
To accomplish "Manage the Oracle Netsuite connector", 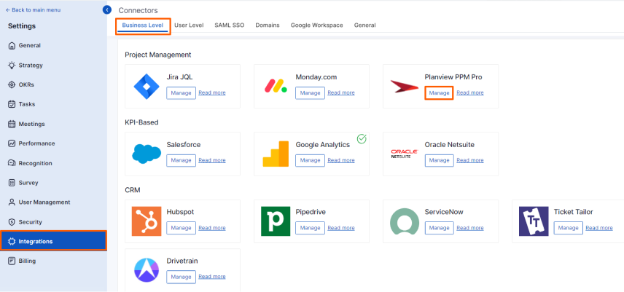I will 439,160.
